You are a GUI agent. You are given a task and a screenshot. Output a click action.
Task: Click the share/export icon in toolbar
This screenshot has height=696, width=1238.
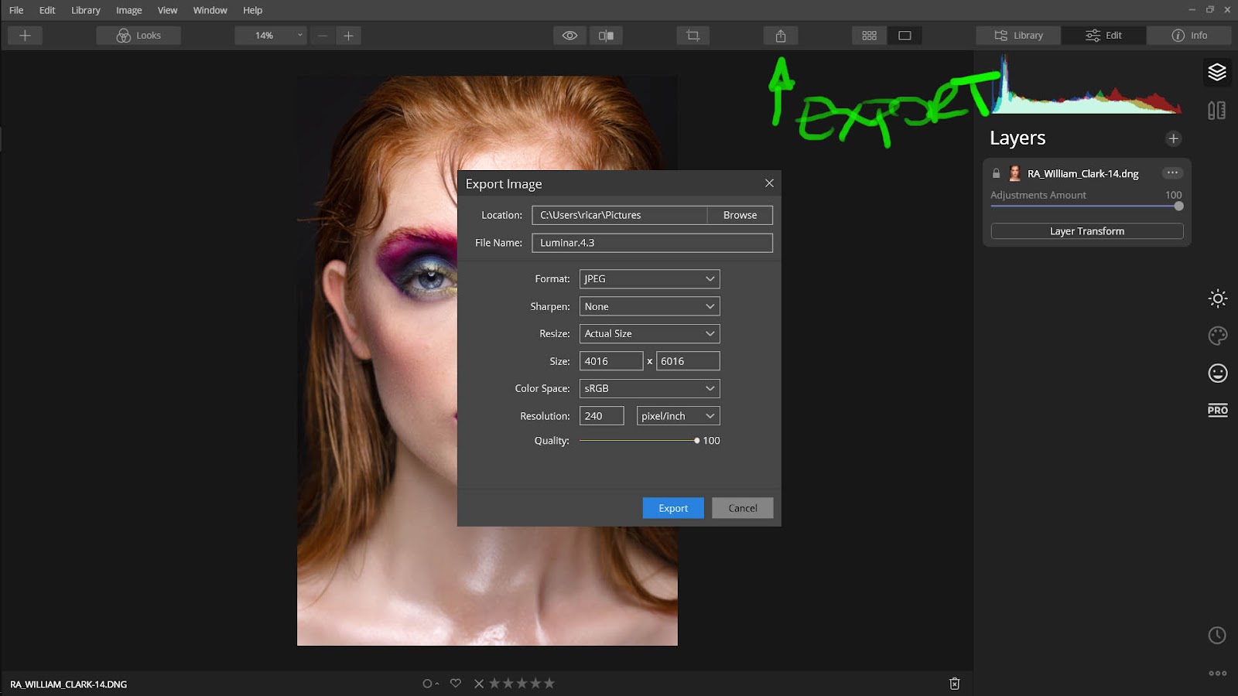click(781, 36)
